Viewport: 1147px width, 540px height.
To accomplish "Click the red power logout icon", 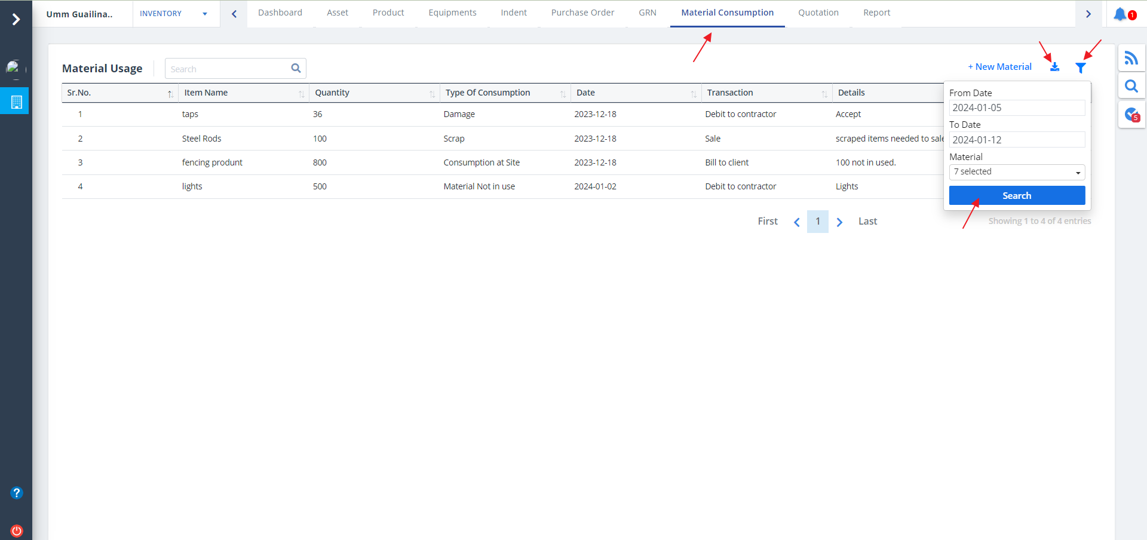I will click(x=17, y=530).
